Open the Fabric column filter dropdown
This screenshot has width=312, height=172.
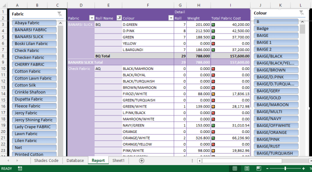(x=92, y=18)
